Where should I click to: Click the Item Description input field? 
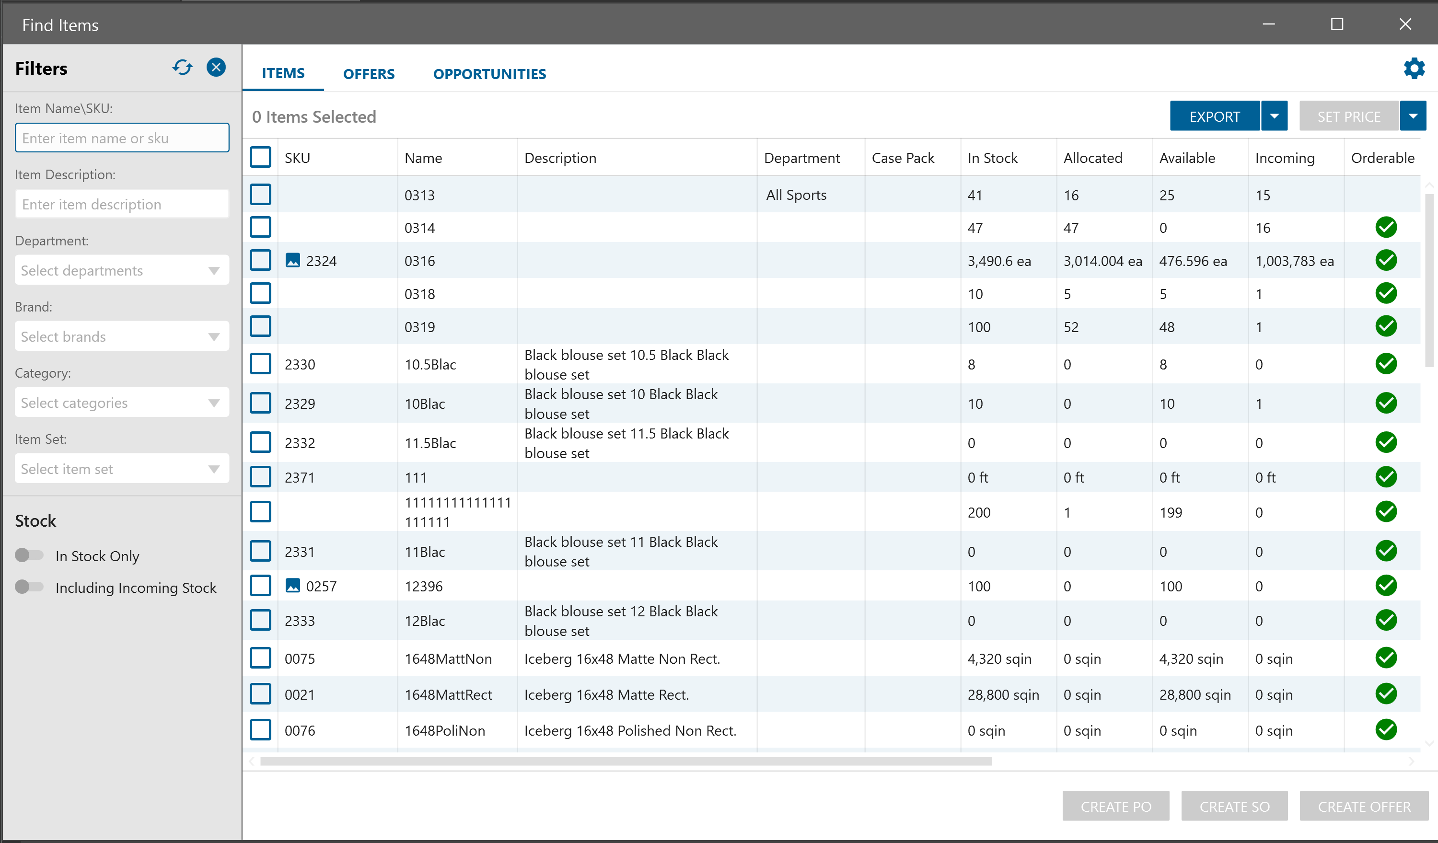[x=122, y=204]
